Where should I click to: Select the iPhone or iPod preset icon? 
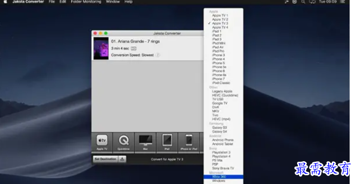pyautogui.click(x=189, y=142)
